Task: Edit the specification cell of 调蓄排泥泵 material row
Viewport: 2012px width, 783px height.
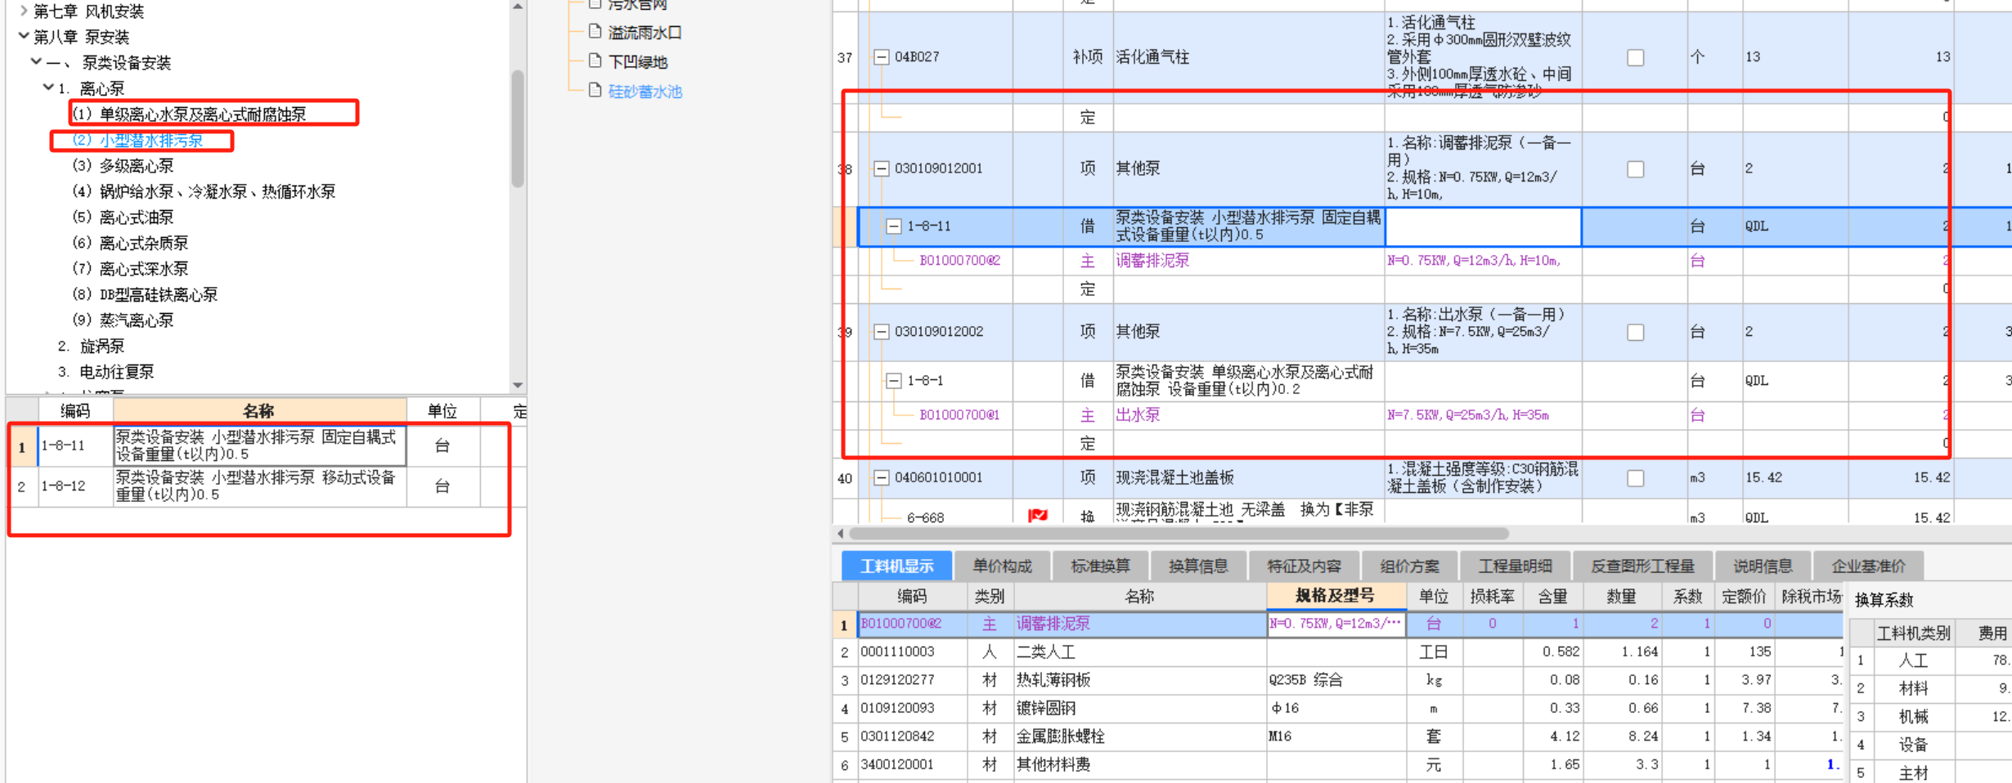Action: 1336,624
